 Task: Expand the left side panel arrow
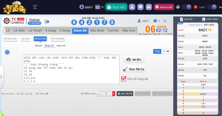1,76
